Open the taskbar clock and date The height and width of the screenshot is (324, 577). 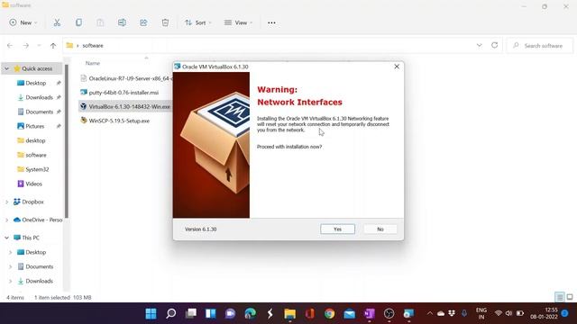click(x=544, y=313)
